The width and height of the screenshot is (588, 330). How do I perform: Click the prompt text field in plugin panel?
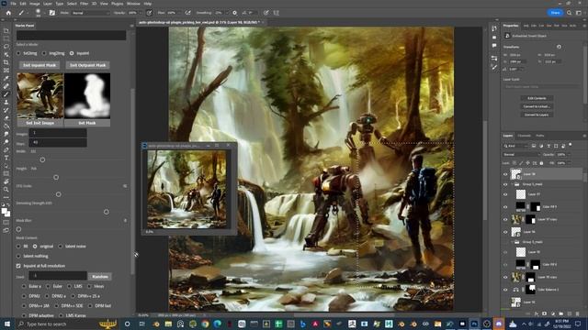tap(72, 35)
